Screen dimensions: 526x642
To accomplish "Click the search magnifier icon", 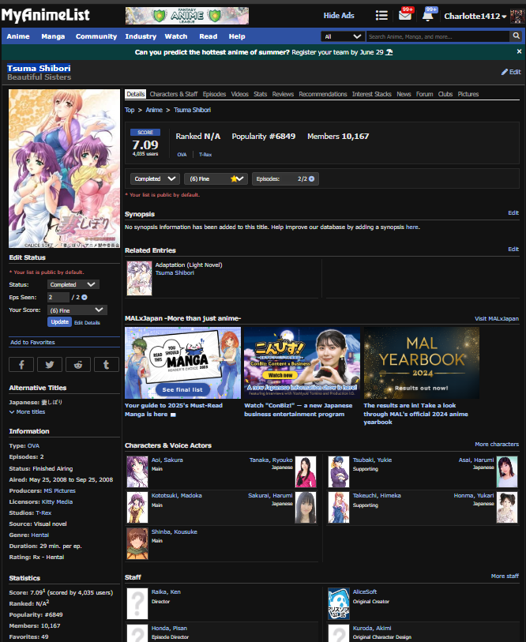I will pyautogui.click(x=516, y=36).
